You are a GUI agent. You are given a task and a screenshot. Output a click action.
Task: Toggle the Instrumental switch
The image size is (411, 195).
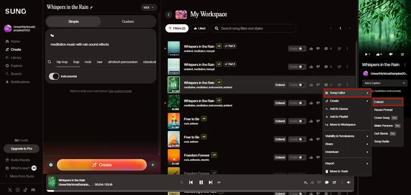tap(54, 76)
